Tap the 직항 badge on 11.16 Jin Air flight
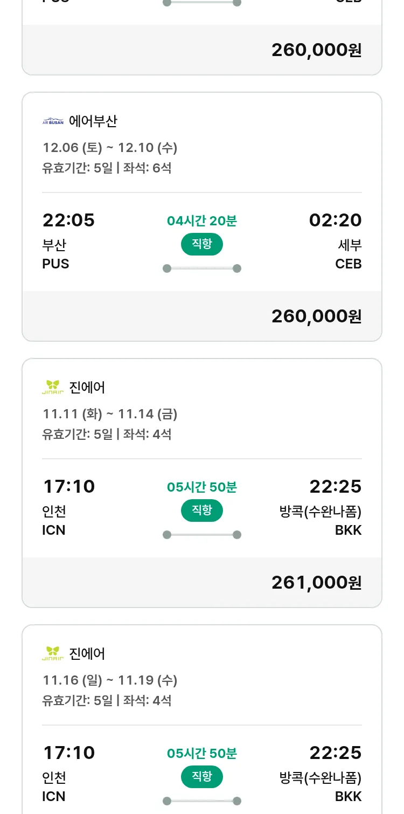Screen dimensions: 404x814 coord(202,777)
